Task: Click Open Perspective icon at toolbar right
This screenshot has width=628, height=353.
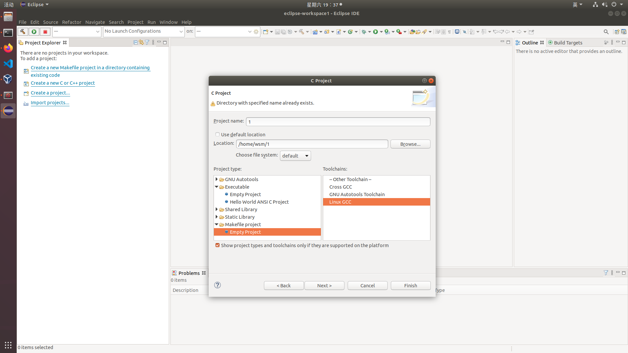Action: click(617, 32)
